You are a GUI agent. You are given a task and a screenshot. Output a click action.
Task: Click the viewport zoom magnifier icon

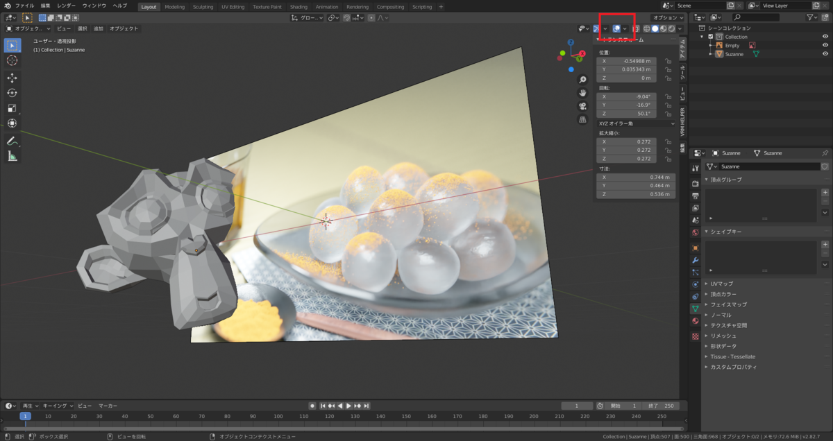pyautogui.click(x=583, y=80)
